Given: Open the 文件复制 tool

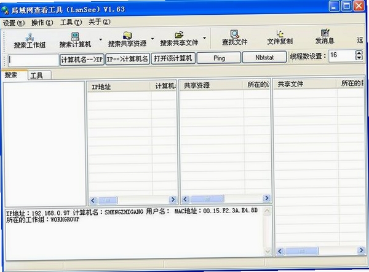Looking at the screenshot, I should coord(280,37).
